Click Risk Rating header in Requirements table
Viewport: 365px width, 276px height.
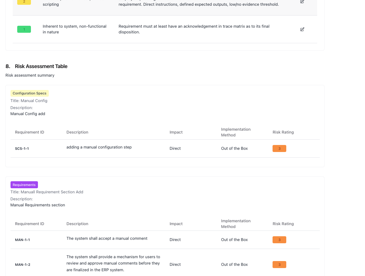click(x=283, y=224)
